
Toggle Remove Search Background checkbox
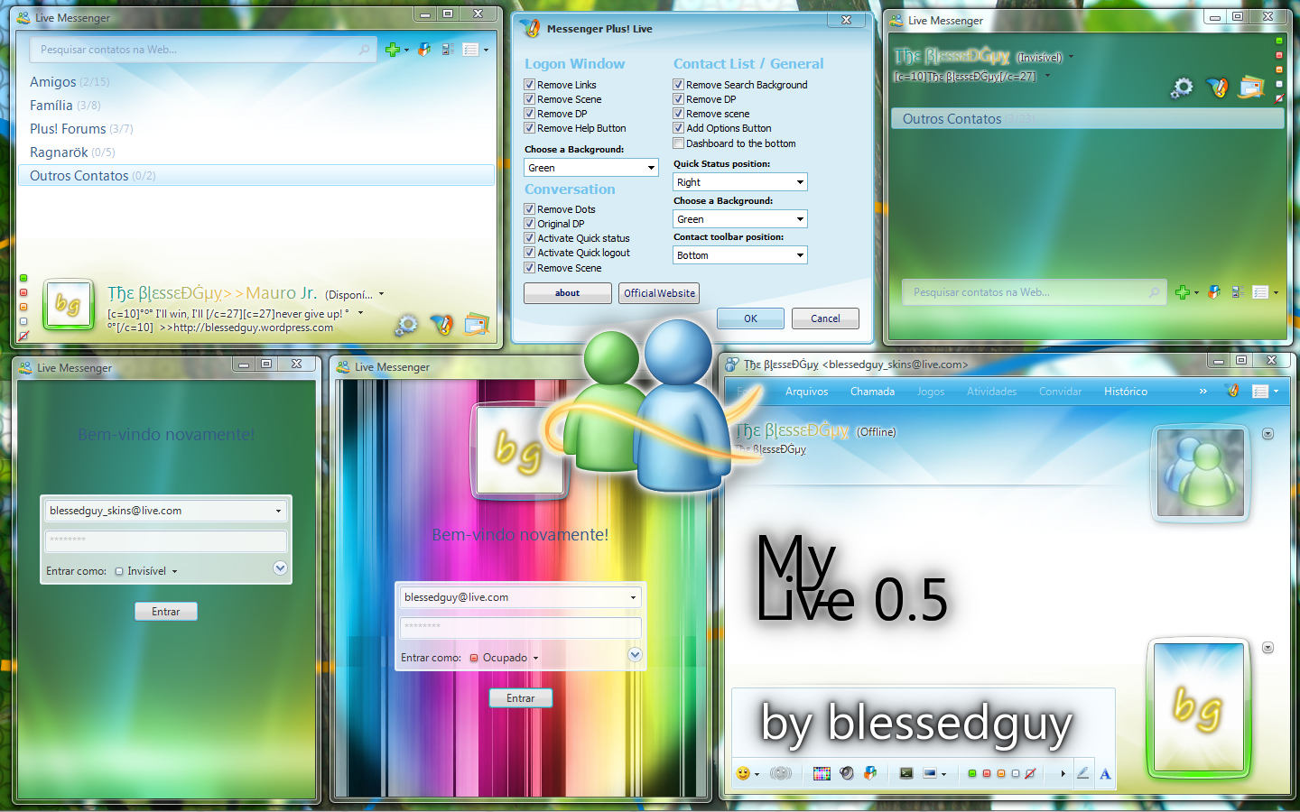pos(678,85)
